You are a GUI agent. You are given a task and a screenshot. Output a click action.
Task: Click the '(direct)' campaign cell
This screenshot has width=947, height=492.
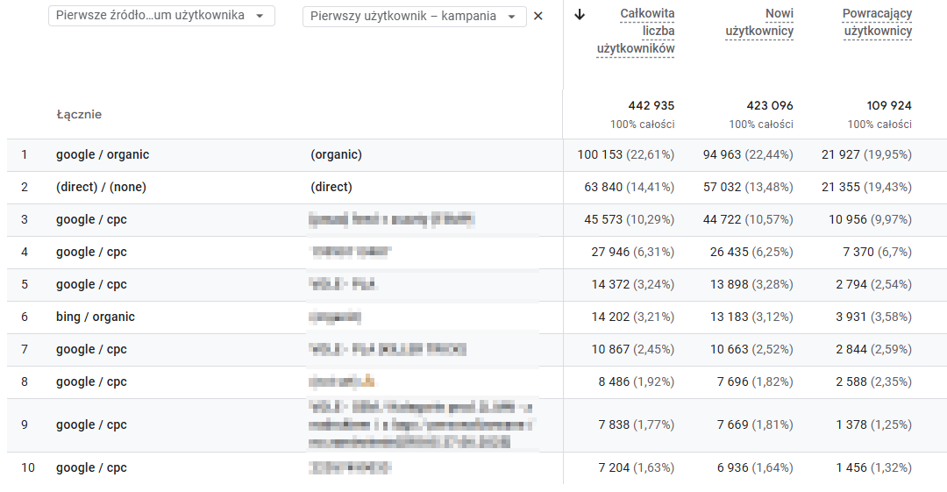pyautogui.click(x=331, y=188)
